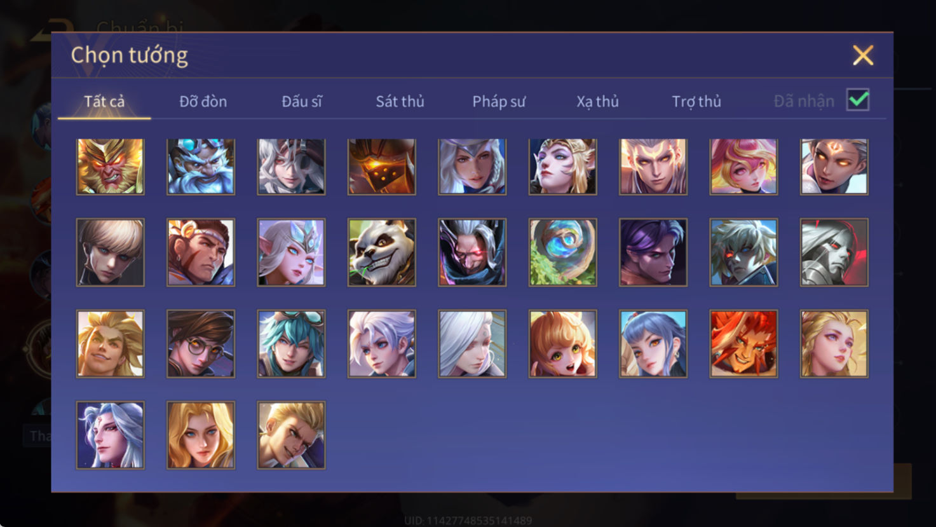This screenshot has height=527, width=936.
Task: Choose the red fiery-maned demon hero
Action: 743,344
